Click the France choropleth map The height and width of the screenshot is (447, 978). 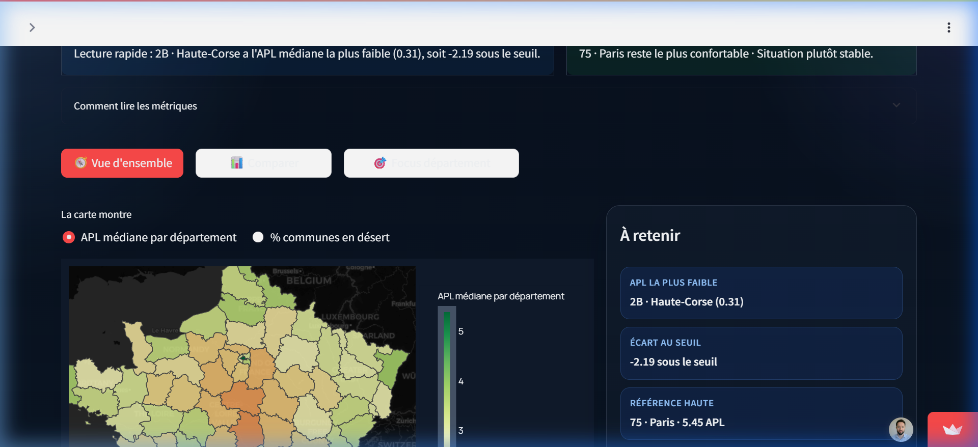click(x=242, y=356)
